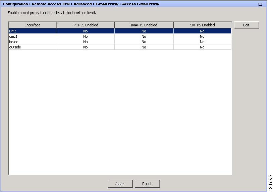Select the IMAP4S Enabled column header
This screenshot has width=273, height=192.
tap(144, 25)
